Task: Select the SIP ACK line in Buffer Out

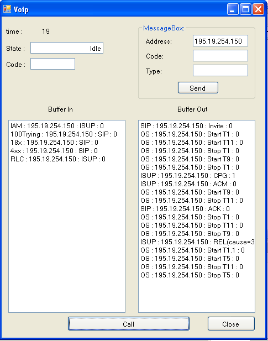Action: pyautogui.click(x=185, y=209)
